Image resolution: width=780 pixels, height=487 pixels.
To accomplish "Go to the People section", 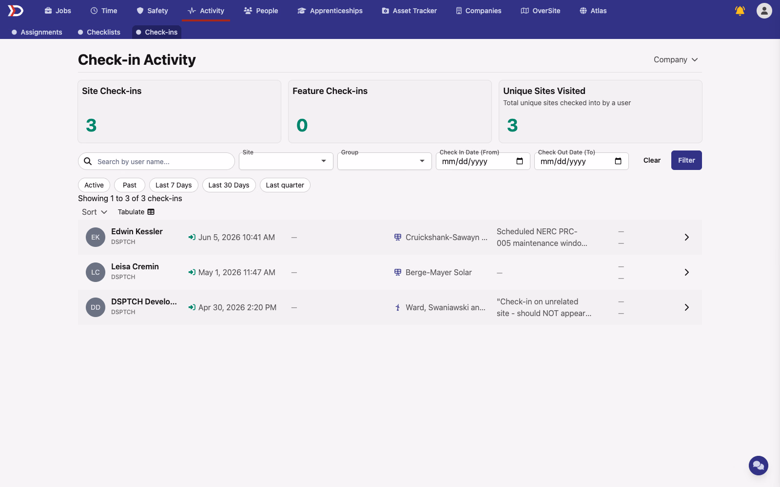I will 261,11.
